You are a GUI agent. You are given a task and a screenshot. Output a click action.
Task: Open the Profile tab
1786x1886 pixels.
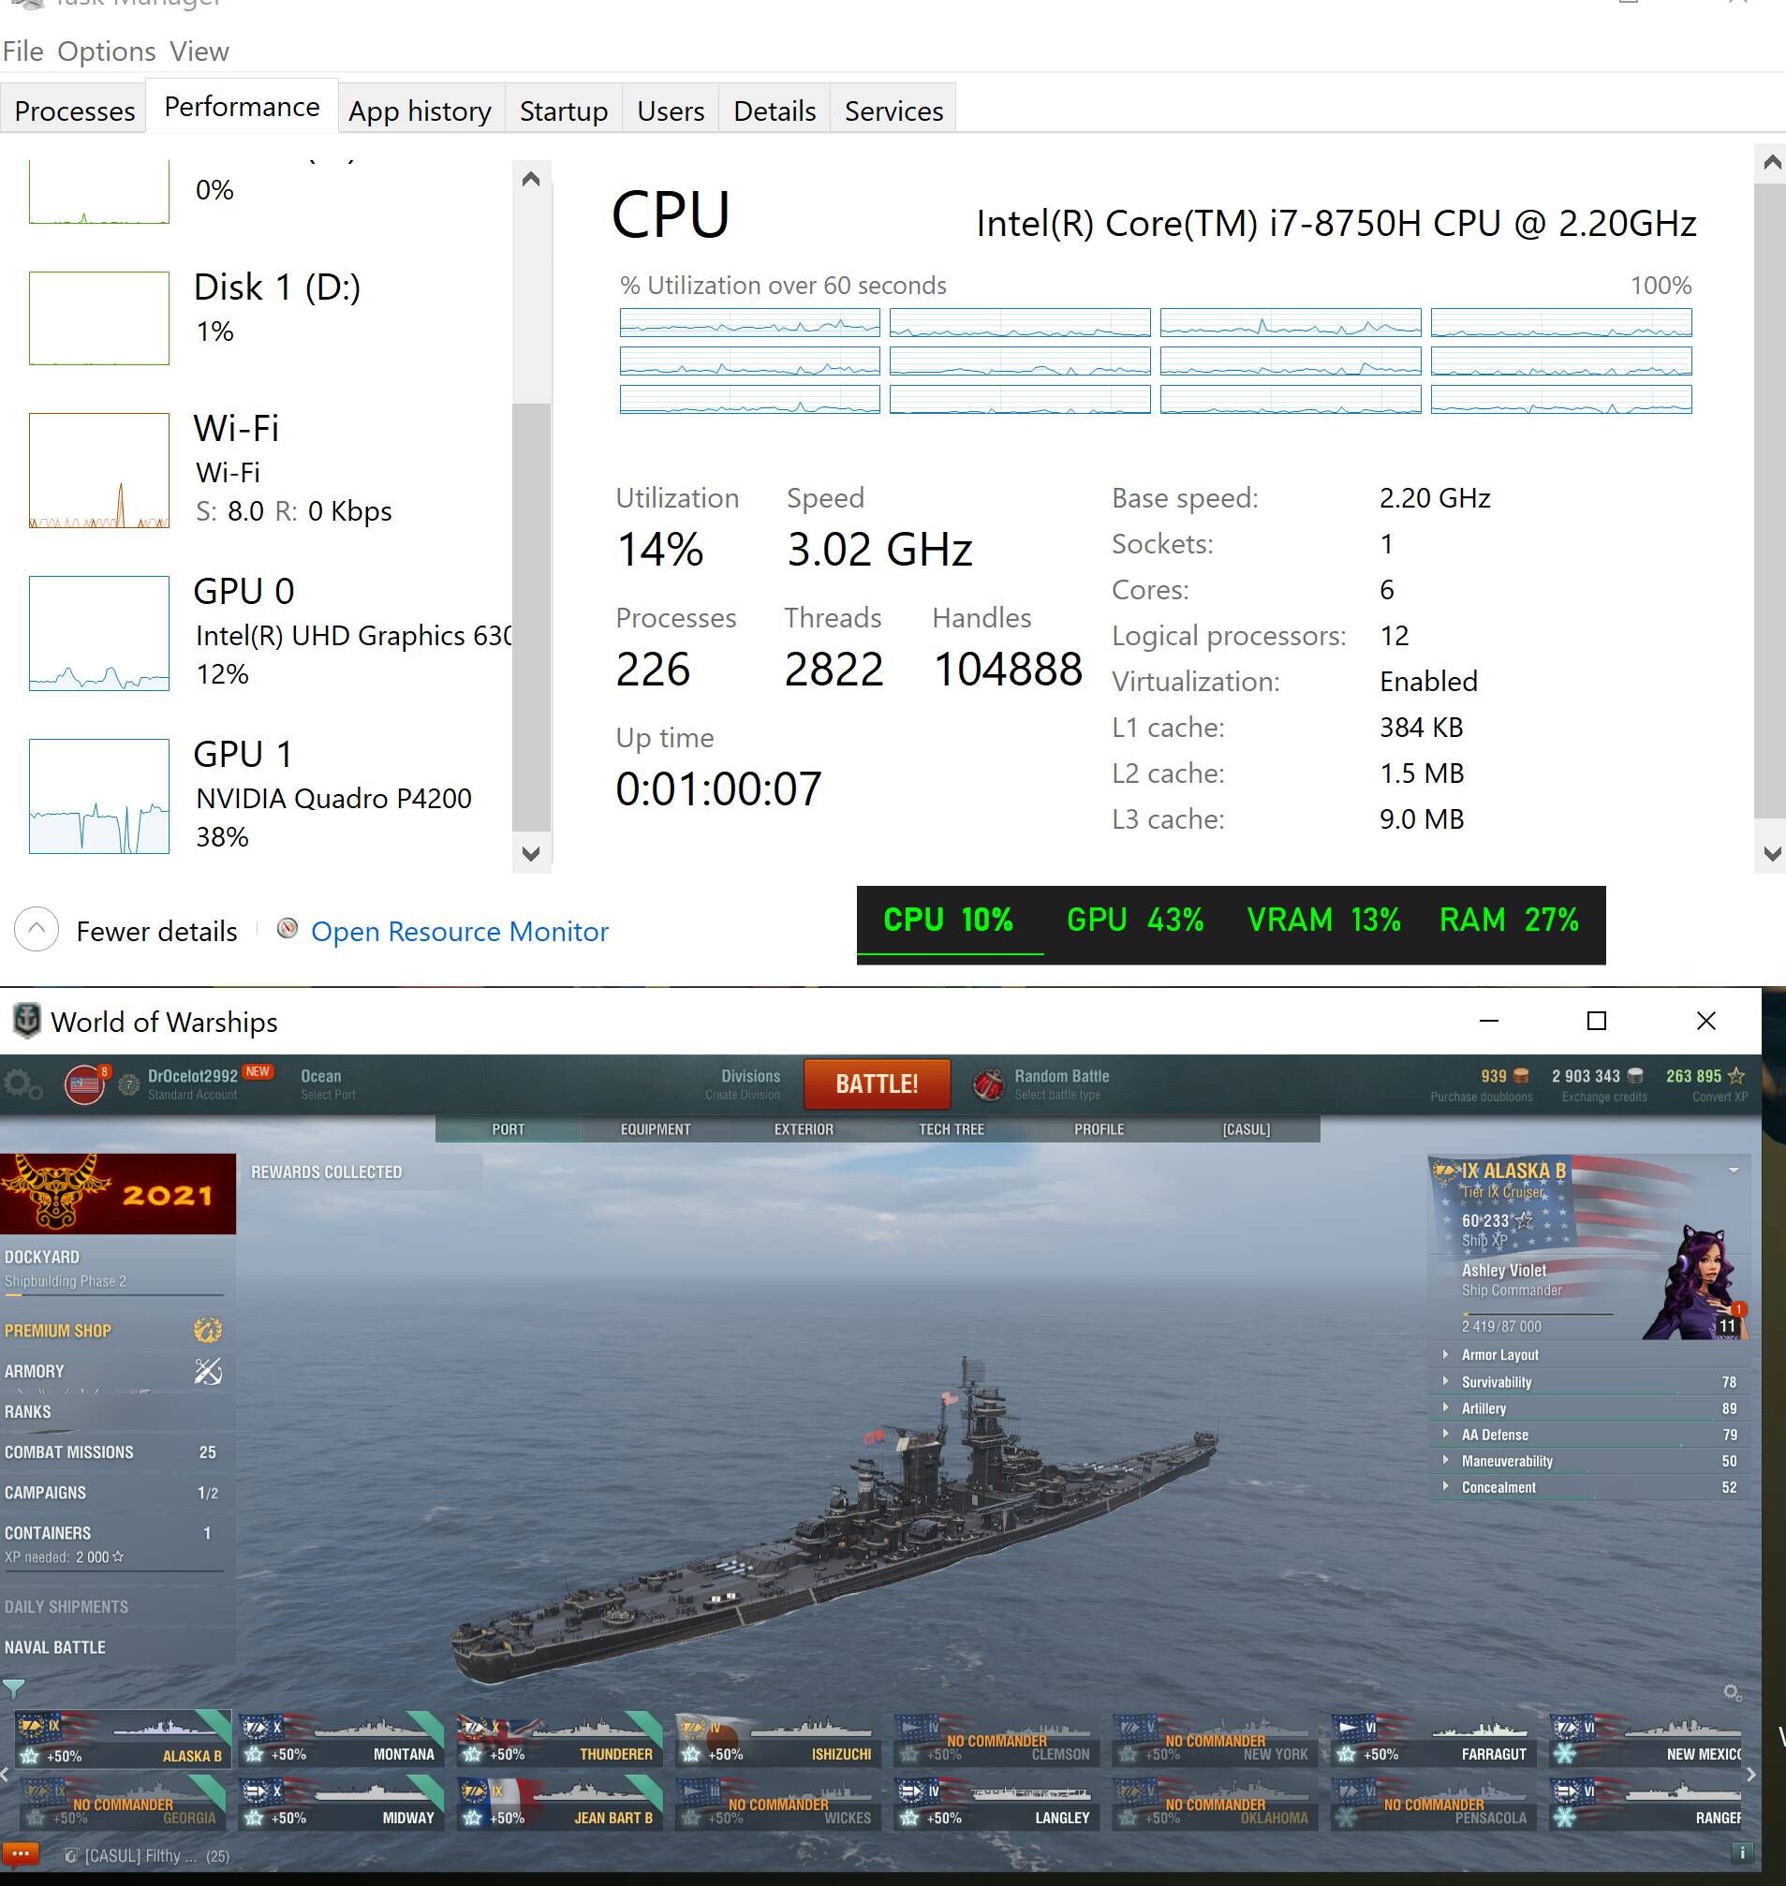click(1099, 1129)
